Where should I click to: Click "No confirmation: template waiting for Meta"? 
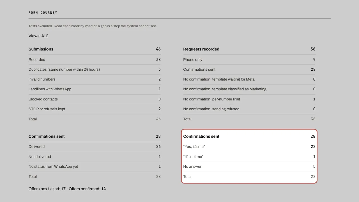tap(219, 79)
